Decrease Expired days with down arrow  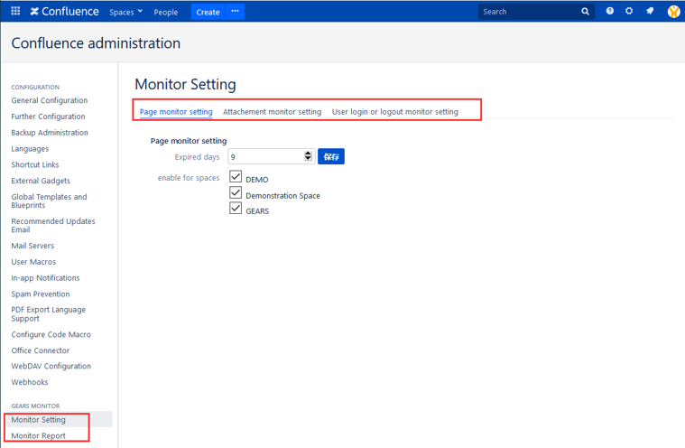coord(308,159)
